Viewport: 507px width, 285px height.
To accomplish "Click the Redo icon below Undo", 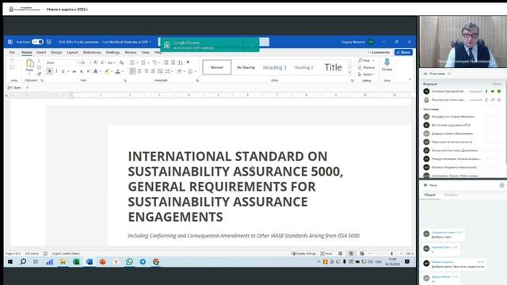I will 13,67.
